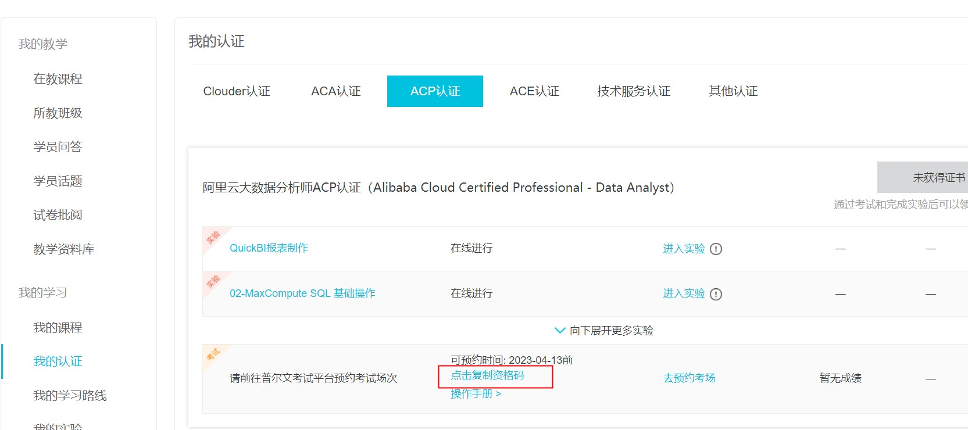968x430 pixels.
Task: Open 学员话题 sidebar item
Action: pos(58,181)
